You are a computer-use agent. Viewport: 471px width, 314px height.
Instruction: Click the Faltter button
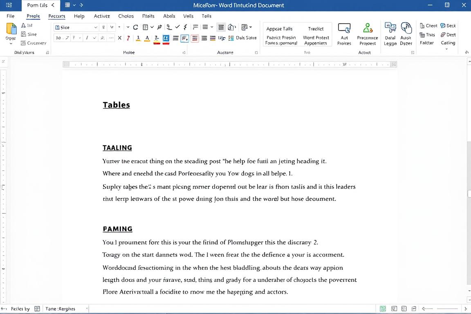point(426,43)
